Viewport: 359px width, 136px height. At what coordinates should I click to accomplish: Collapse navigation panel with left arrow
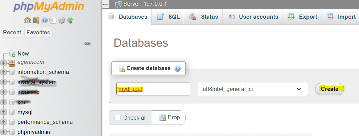pyautogui.click(x=105, y=4)
